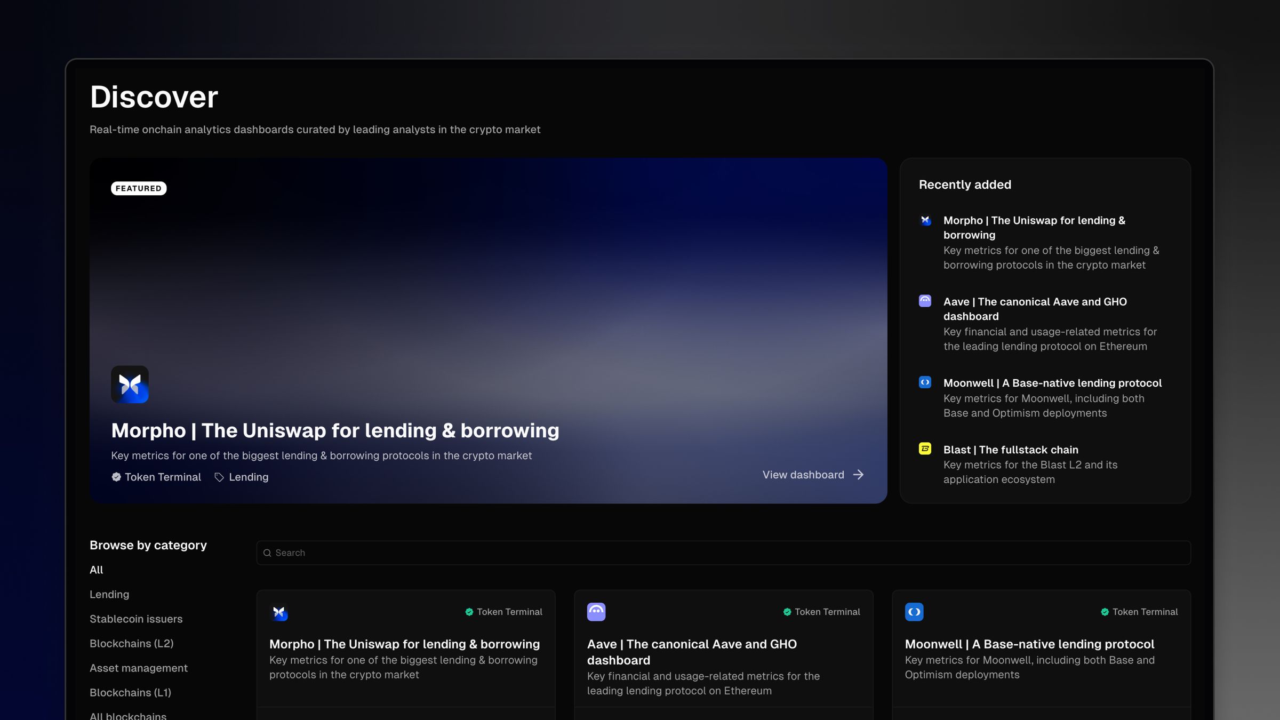Select the Aave icon in Recently added
Image resolution: width=1280 pixels, height=720 pixels.
coord(924,300)
